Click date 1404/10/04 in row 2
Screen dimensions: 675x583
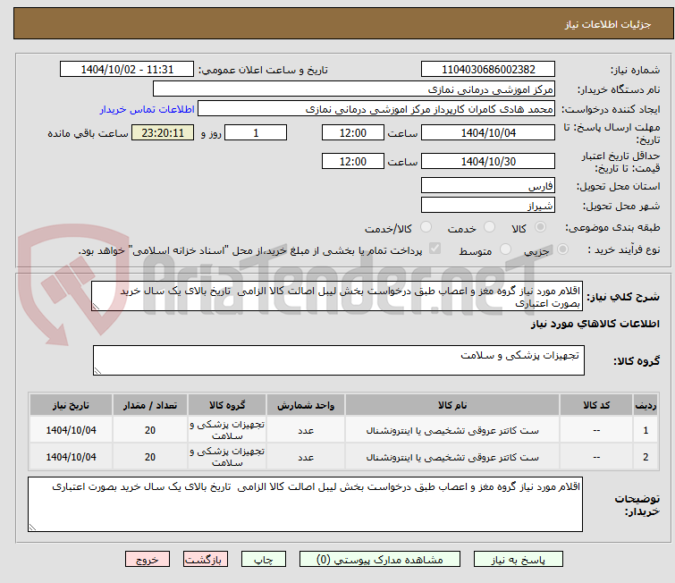pyautogui.click(x=71, y=457)
